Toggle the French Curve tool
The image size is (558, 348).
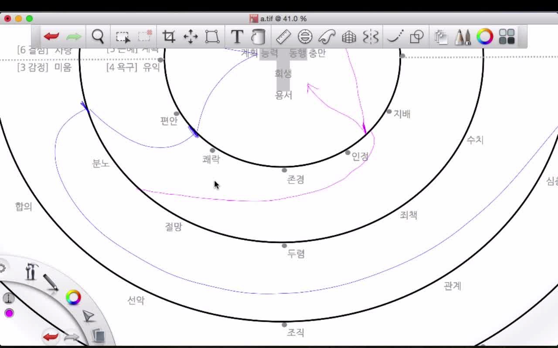click(327, 37)
